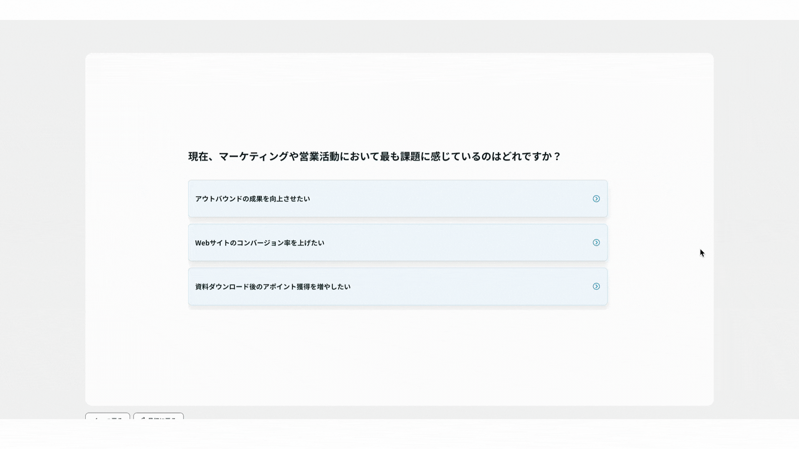Click the restart arrow icon in the 最初に戻る button
799x449 pixels.
tap(143, 418)
